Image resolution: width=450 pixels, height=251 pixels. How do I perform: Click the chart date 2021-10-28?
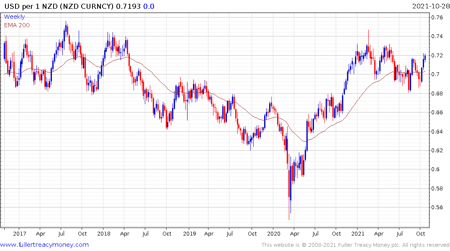(431, 6)
